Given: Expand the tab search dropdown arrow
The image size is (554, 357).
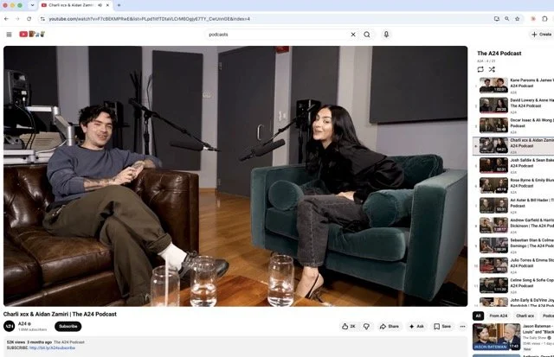Looking at the screenshot, I should point(32,5).
